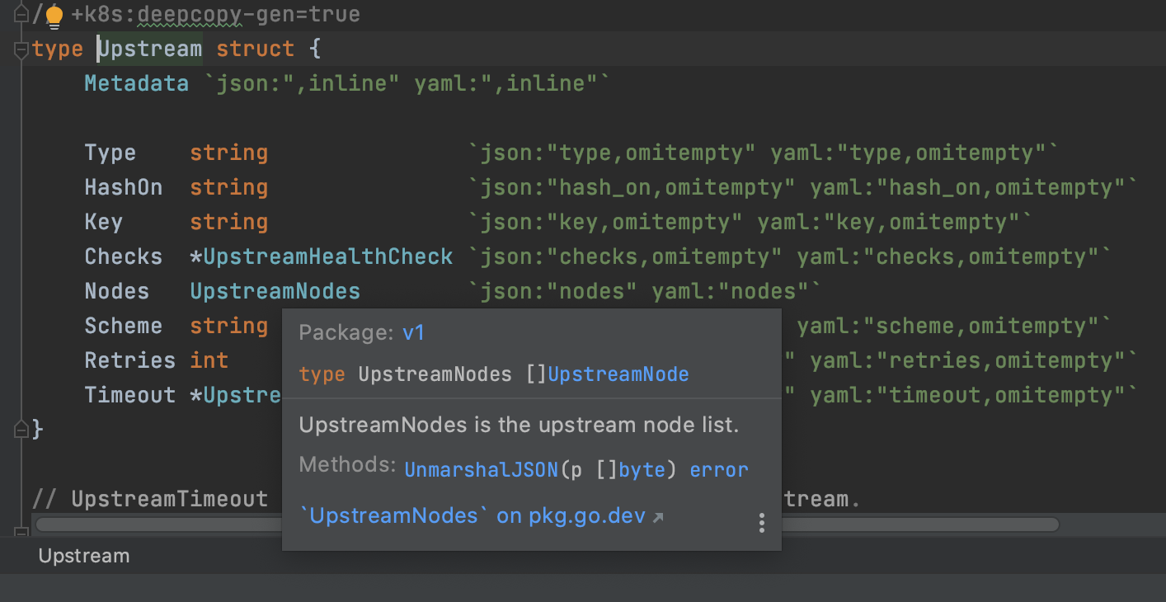The width and height of the screenshot is (1166, 602).
Task: Click the struct keyword
Action: click(256, 49)
